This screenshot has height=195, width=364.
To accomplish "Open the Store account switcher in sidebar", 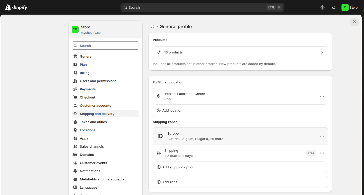I will coord(105,30).
